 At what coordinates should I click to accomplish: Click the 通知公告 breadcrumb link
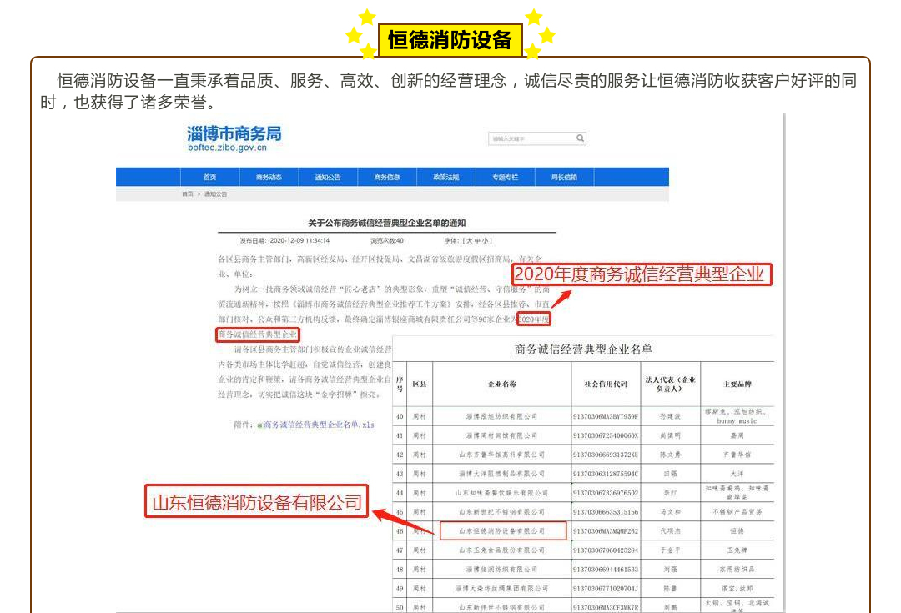(215, 194)
